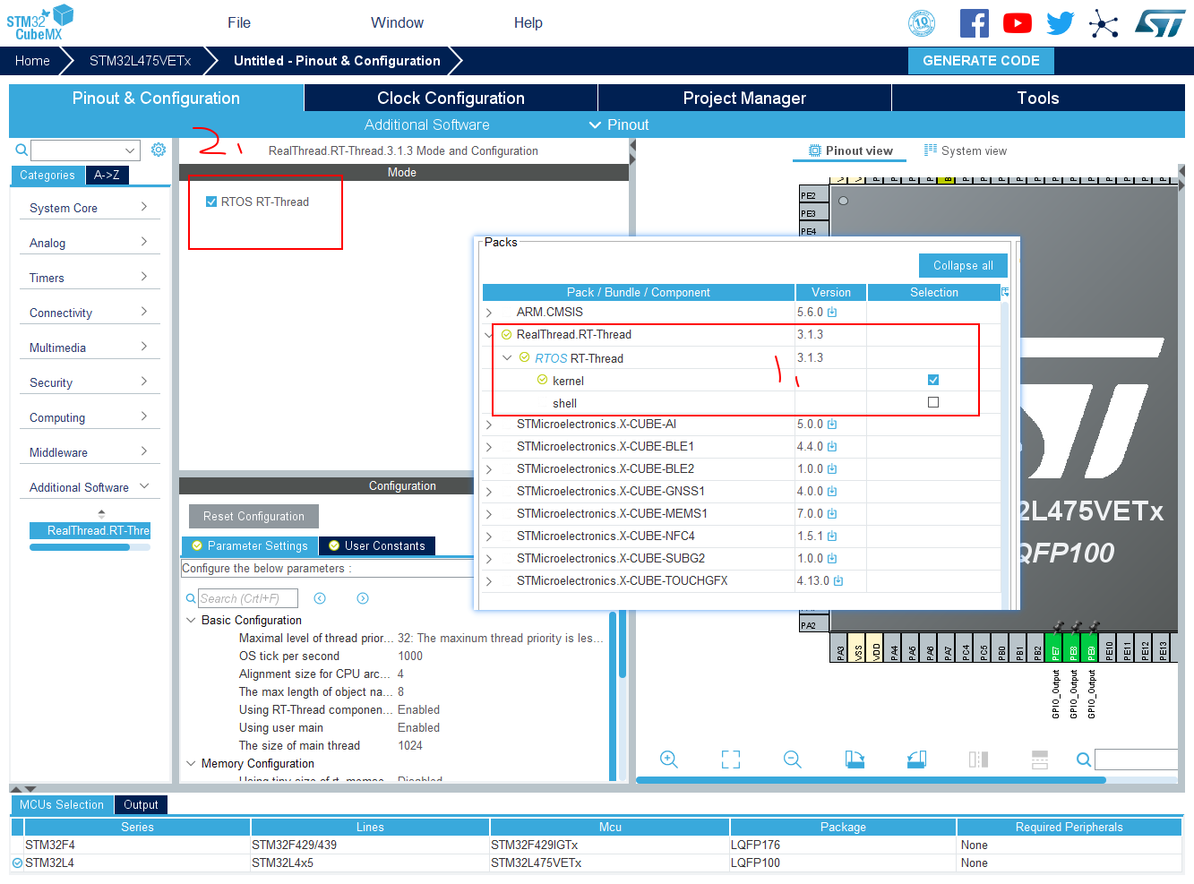Click the parameter search field
1194x884 pixels.
(247, 598)
